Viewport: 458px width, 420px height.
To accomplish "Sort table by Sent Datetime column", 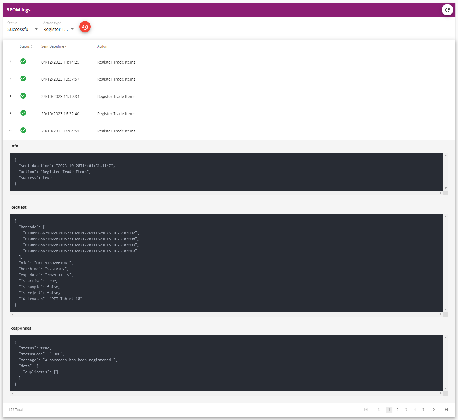I will point(54,46).
